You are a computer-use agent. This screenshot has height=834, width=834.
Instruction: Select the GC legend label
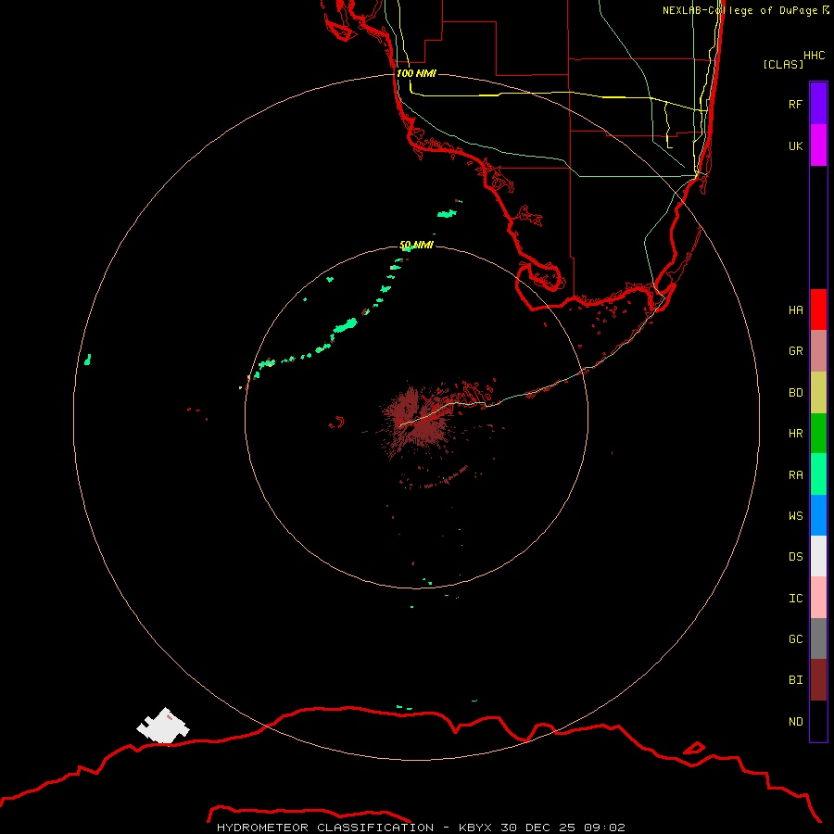pos(795,639)
